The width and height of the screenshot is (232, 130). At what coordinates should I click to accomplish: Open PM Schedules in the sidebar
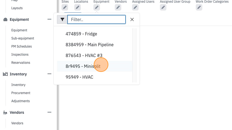coord(22,46)
